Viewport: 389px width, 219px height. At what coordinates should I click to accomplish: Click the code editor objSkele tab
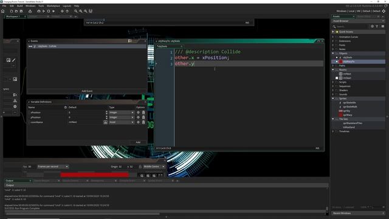pos(170,46)
